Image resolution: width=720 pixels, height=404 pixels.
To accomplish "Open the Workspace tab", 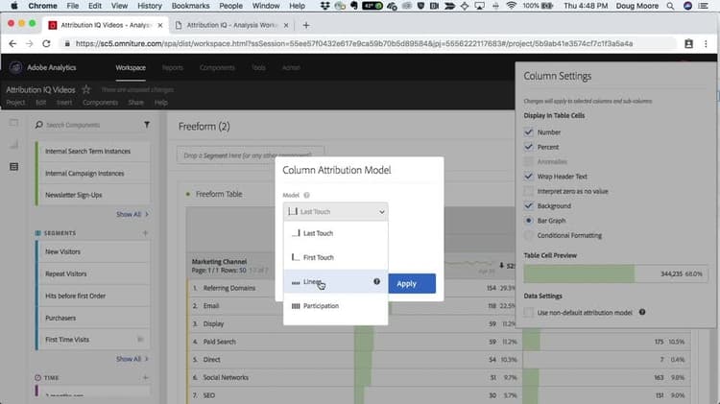I will [131, 67].
